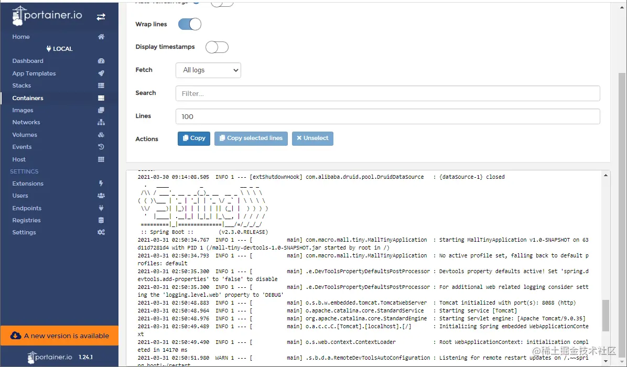The image size is (627, 367).
Task: Click the Search filter input field
Action: [387, 93]
